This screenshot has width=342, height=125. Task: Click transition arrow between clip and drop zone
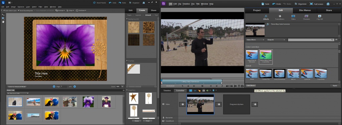218,104
